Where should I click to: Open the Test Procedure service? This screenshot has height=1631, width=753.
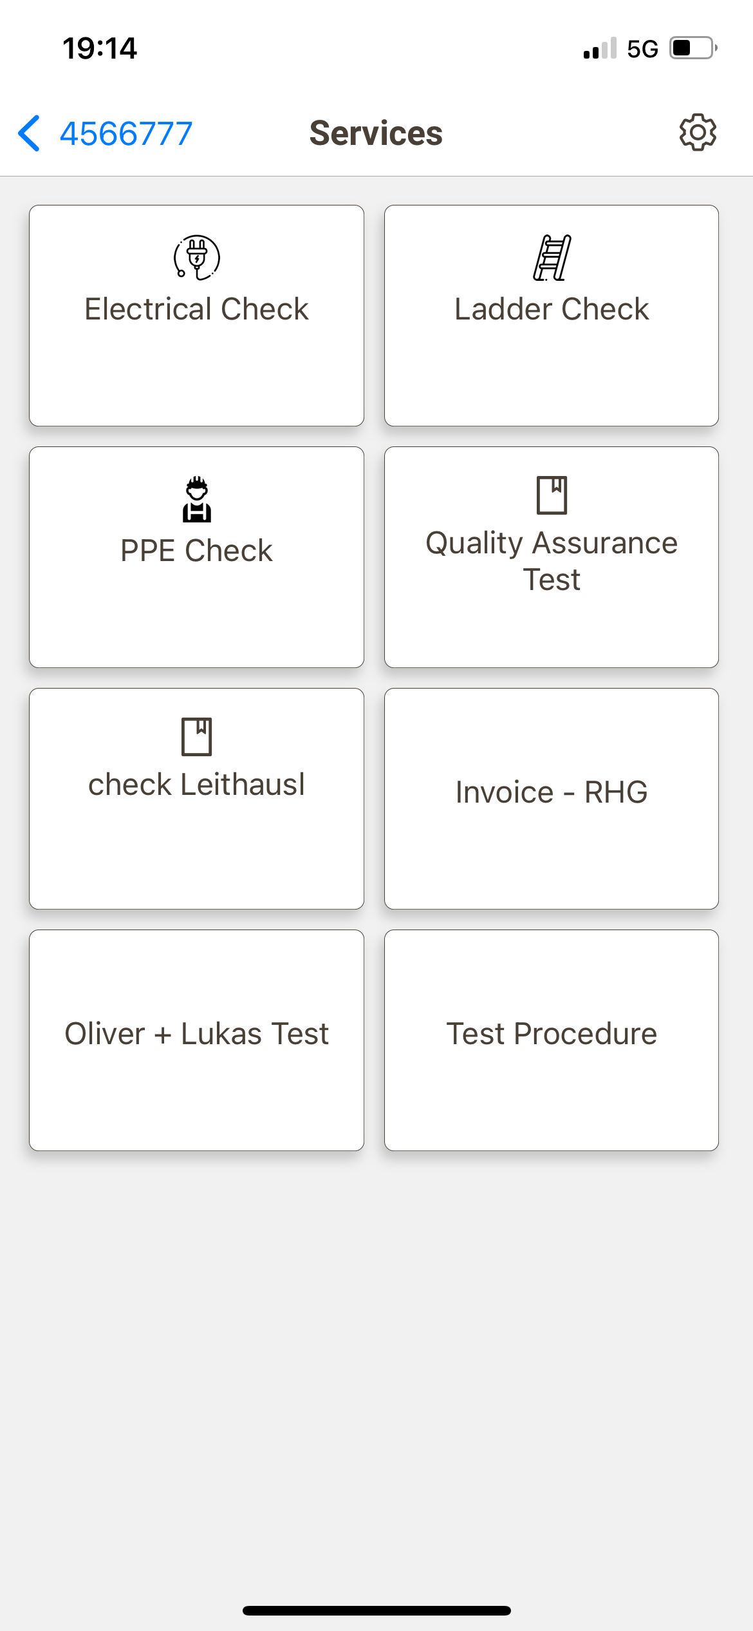click(x=552, y=1034)
